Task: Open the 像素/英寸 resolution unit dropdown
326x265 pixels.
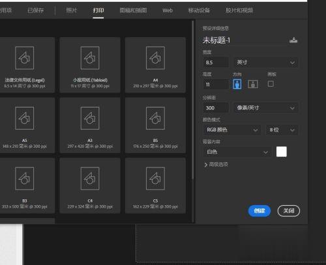Action: click(265, 108)
